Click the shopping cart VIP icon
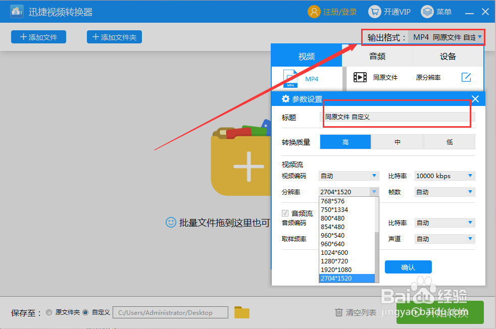This screenshot has height=329, width=496. [x=375, y=12]
